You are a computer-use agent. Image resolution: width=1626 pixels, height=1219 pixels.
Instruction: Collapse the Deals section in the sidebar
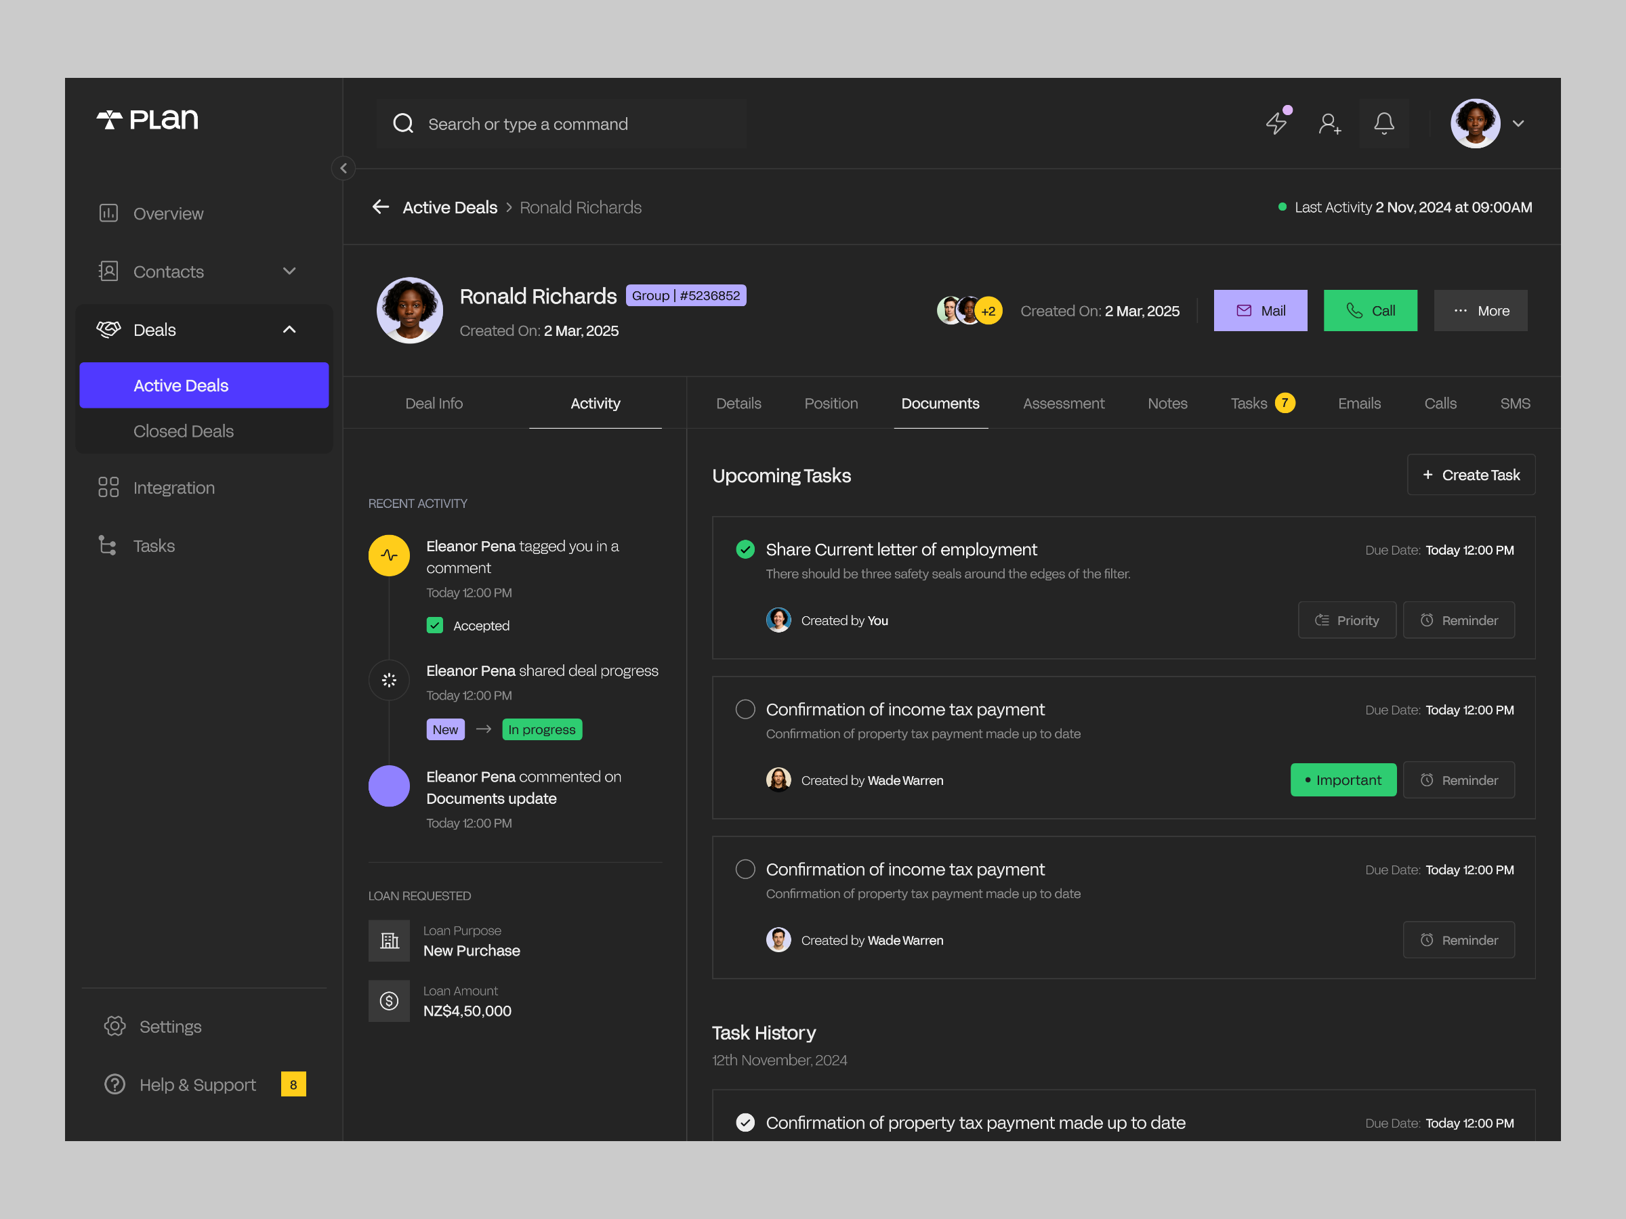tap(289, 329)
